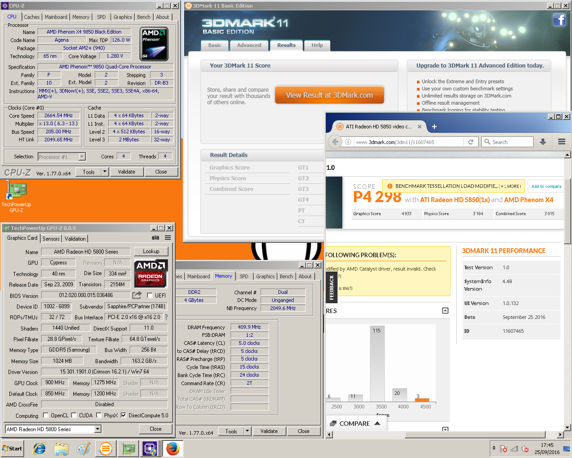Viewport: 572px width, 458px height.
Task: Click the 3dmark.com URL address bar
Action: pyautogui.click(x=409, y=142)
